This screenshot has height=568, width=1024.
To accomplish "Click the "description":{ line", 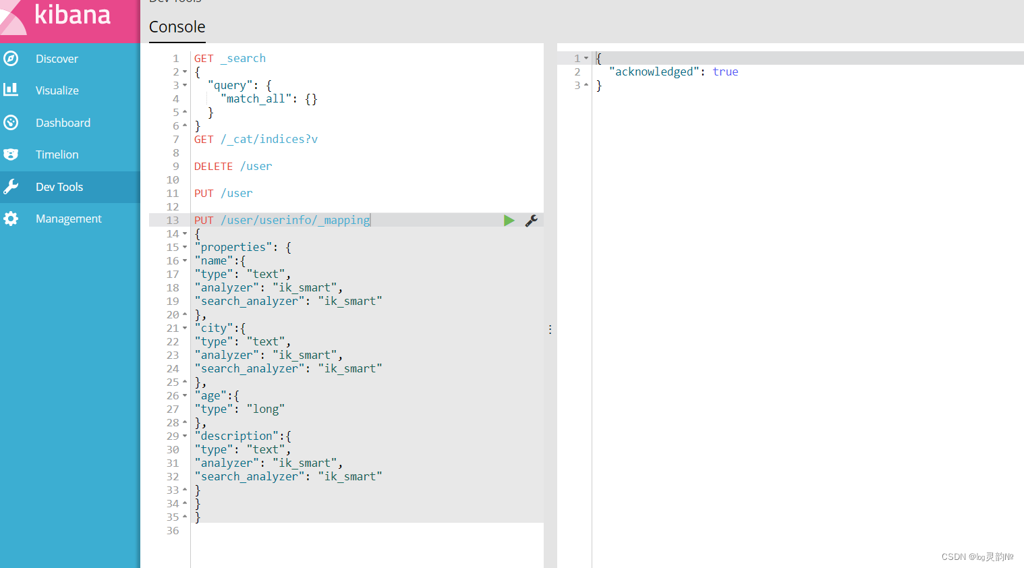I will pos(243,436).
